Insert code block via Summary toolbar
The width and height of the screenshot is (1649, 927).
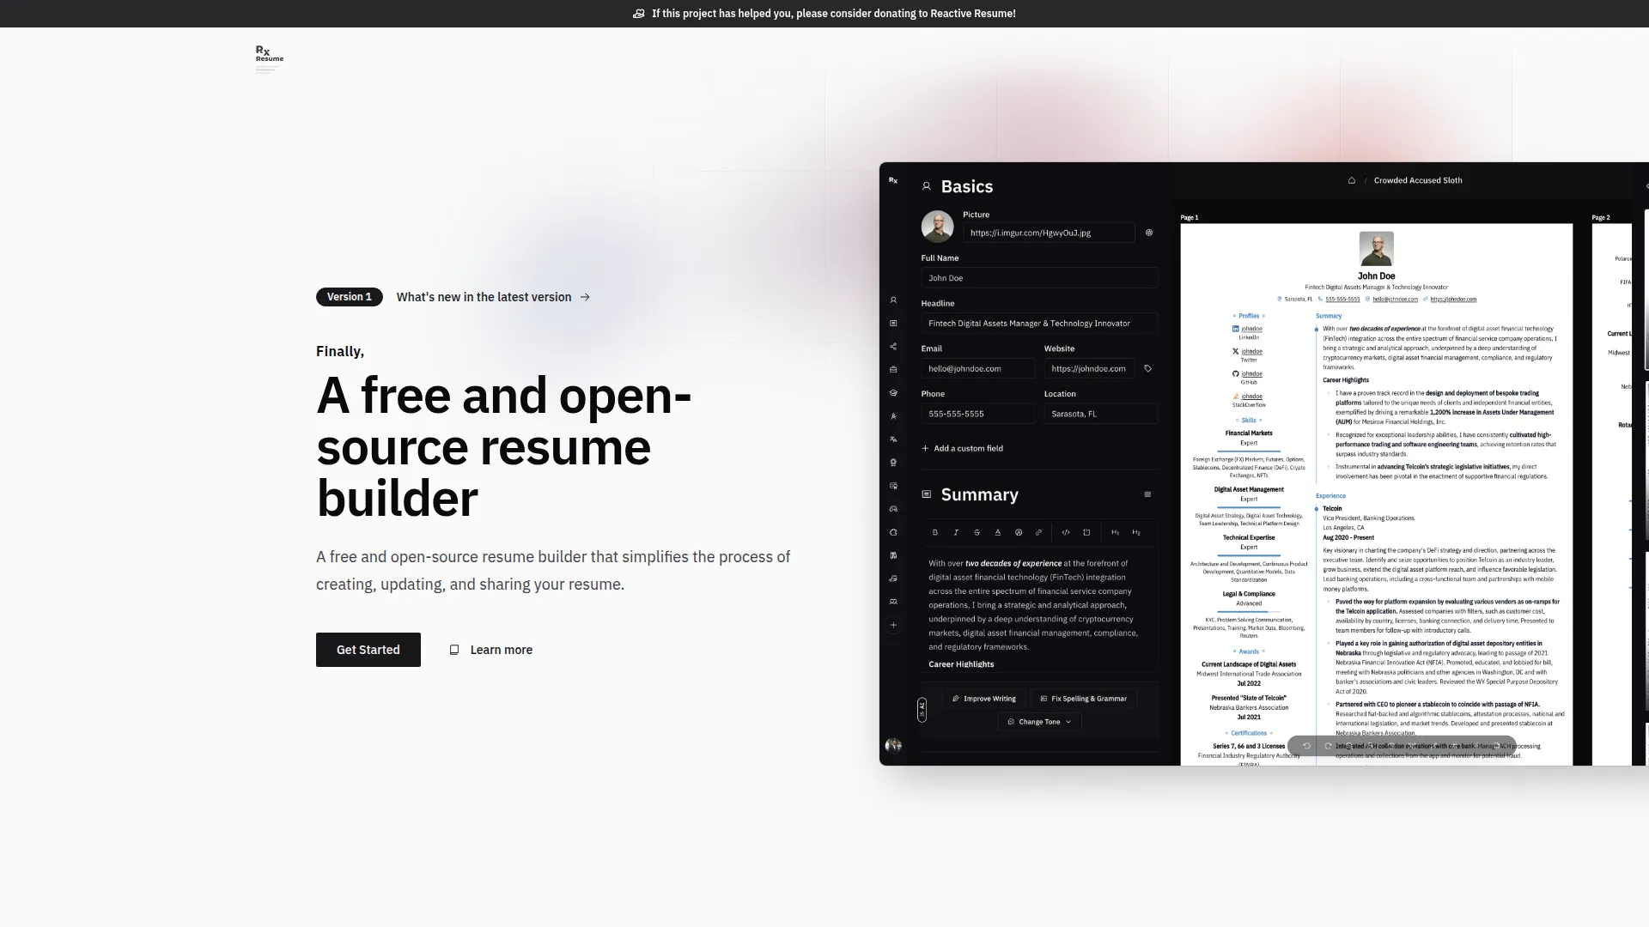pos(1086,532)
